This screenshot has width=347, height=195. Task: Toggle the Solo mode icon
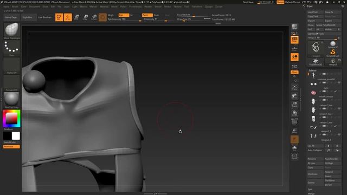coord(294,148)
